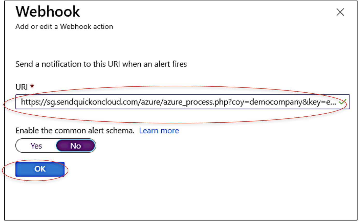Keep common alert schema set to No
Viewport: 359px width, 223px height.
[x=75, y=146]
